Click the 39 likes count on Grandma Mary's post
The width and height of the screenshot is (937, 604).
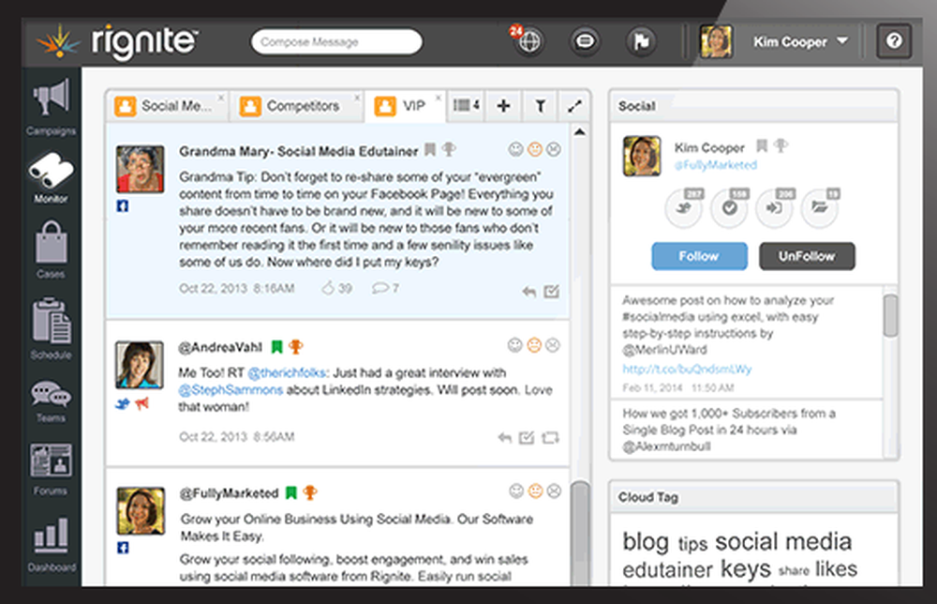pos(337,288)
